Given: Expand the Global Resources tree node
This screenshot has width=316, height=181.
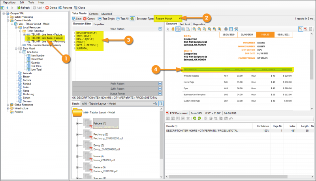Looking at the screenshot, I should [x=8, y=105].
